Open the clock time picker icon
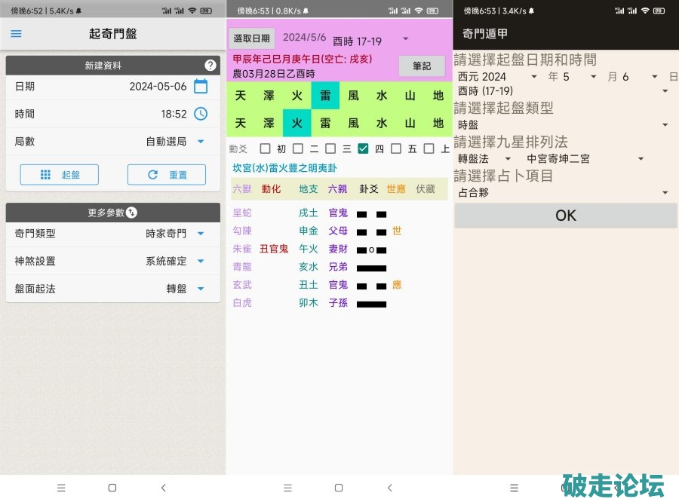 point(201,114)
